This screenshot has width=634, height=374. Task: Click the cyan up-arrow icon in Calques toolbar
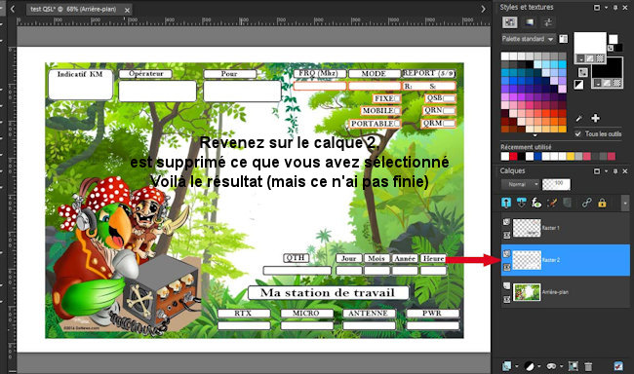click(x=506, y=203)
